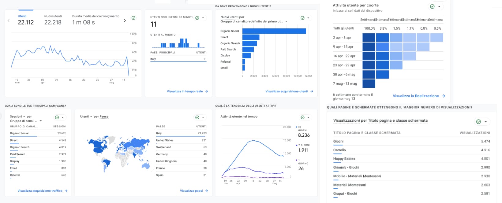Image resolution: width=502 pixels, height=203 pixels.
Task: Click green check icon in Nuovi utenti card
Action: pos(302,18)
